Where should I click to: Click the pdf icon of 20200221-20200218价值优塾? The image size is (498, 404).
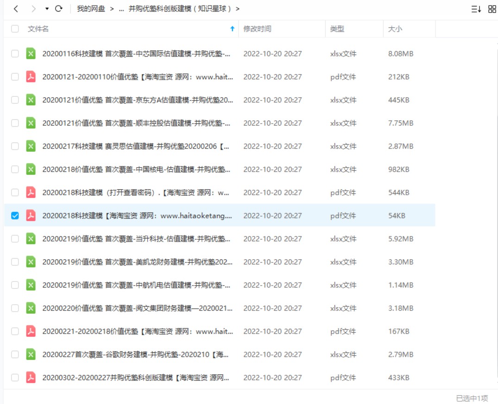tap(31, 331)
